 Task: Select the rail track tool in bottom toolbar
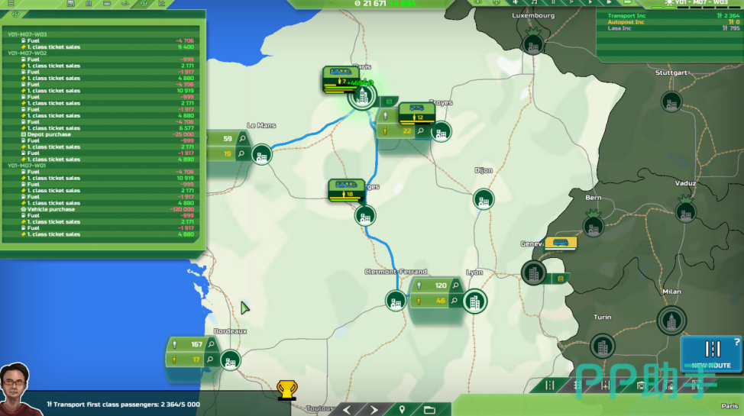pyautogui.click(x=577, y=385)
